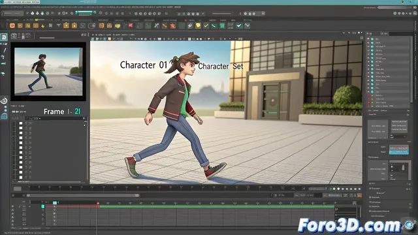The image size is (418, 235).
Task: Select the gray bookmark shelf icon
Action: (x=50, y=25)
